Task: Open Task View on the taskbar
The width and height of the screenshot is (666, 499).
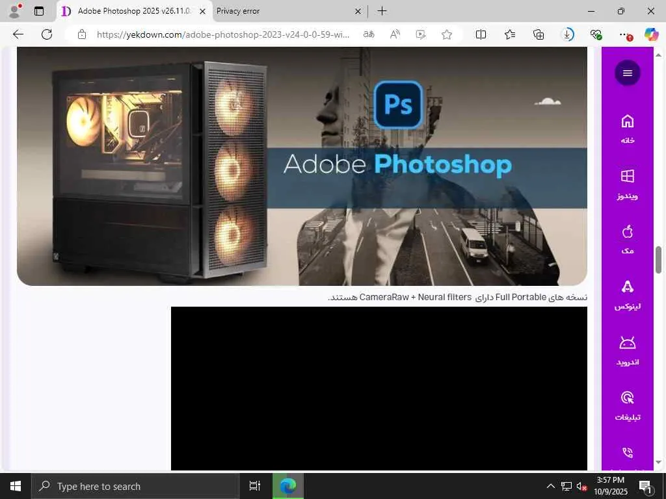Action: click(254, 486)
